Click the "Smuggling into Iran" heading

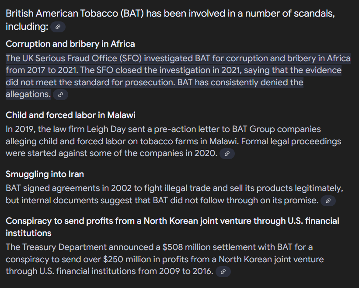45,174
